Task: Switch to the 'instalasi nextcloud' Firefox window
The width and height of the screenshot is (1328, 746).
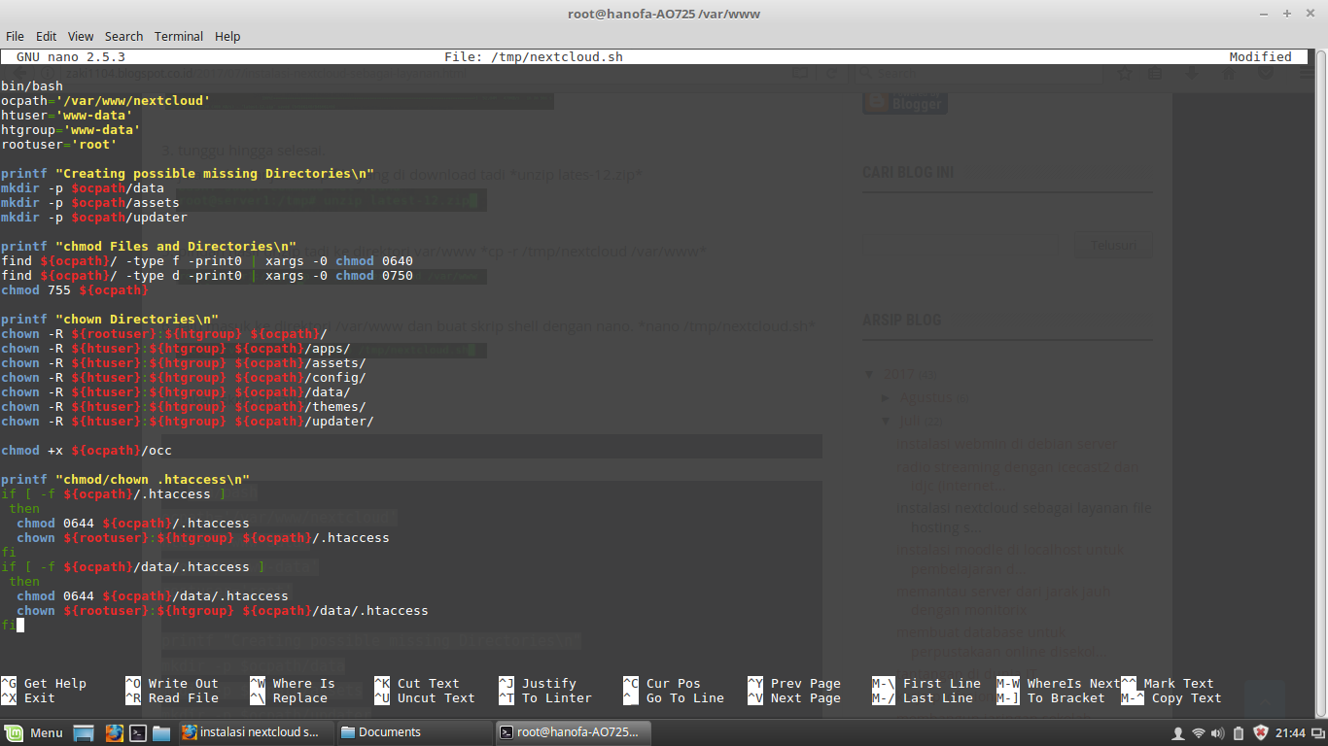Action: [256, 732]
